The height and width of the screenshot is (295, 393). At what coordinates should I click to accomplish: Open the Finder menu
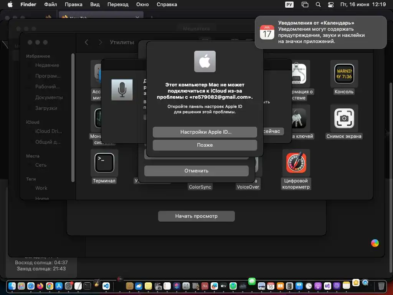tap(28, 5)
